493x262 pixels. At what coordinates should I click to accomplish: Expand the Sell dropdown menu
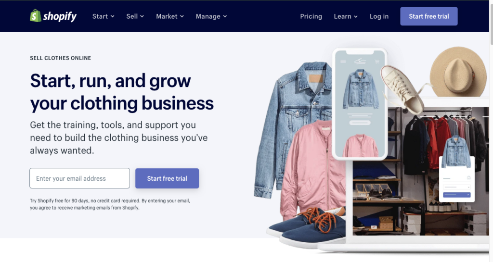click(x=135, y=16)
